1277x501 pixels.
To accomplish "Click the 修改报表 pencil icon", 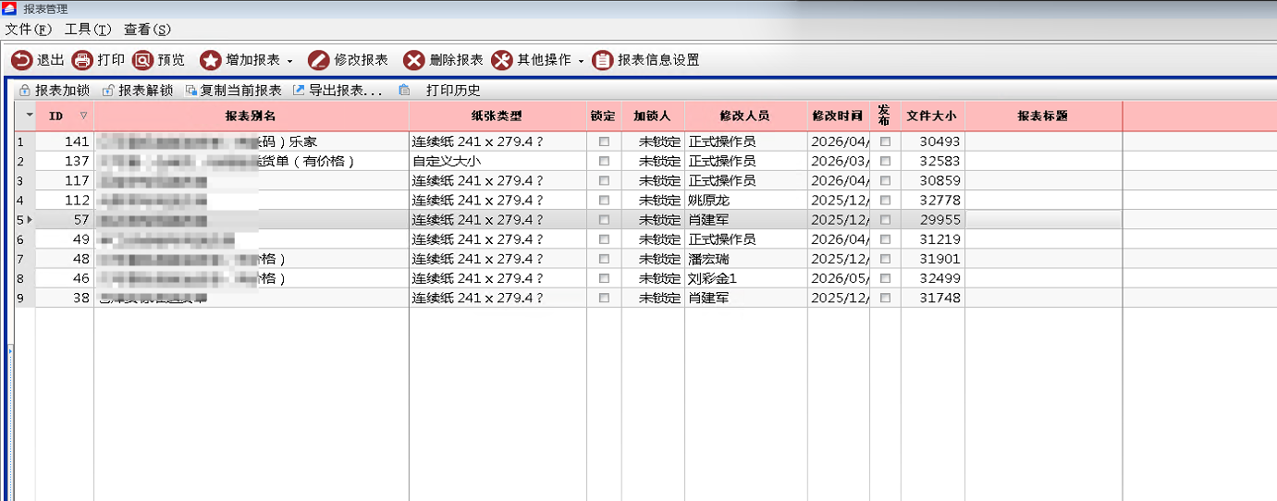I will tap(318, 60).
